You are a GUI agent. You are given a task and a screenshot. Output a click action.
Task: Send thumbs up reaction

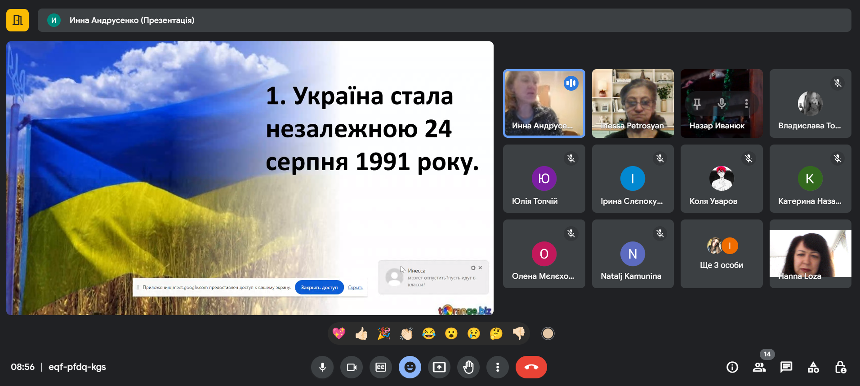(x=361, y=333)
